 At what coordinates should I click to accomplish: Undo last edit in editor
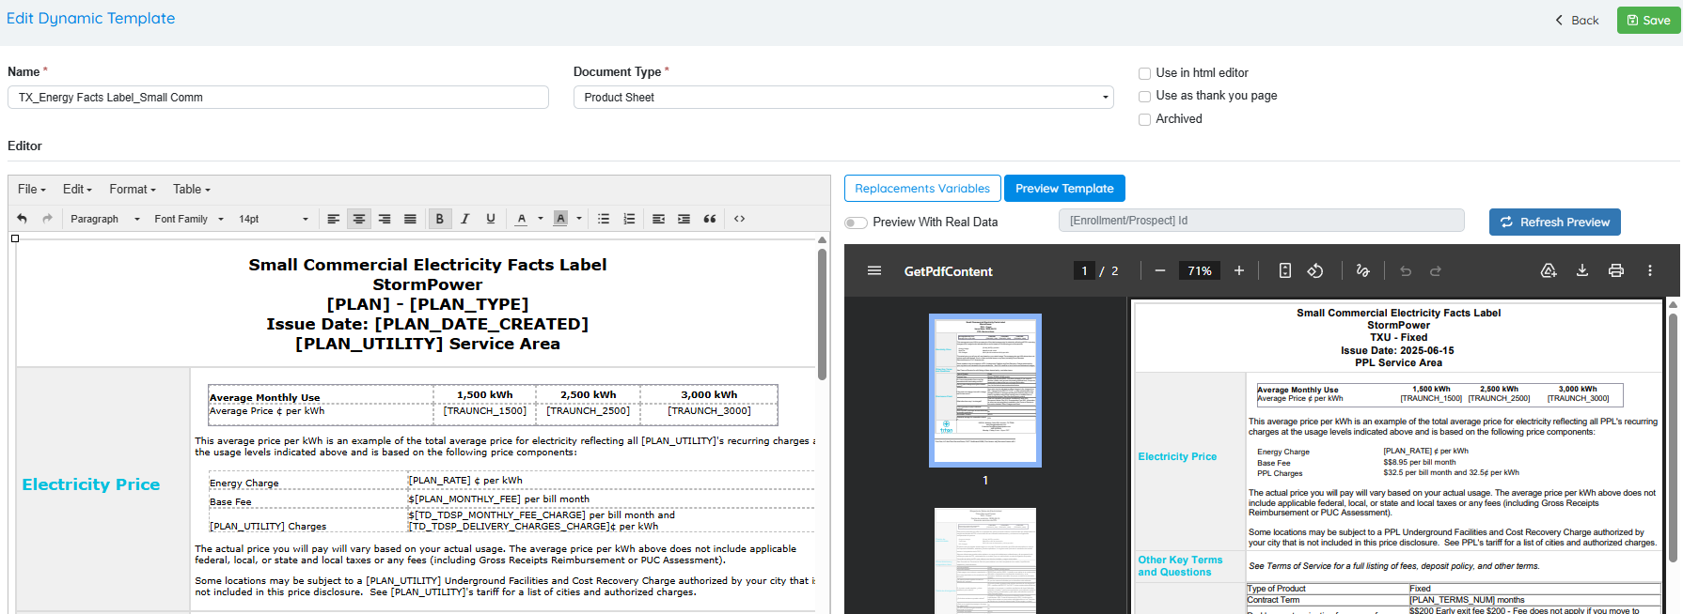[x=23, y=219]
